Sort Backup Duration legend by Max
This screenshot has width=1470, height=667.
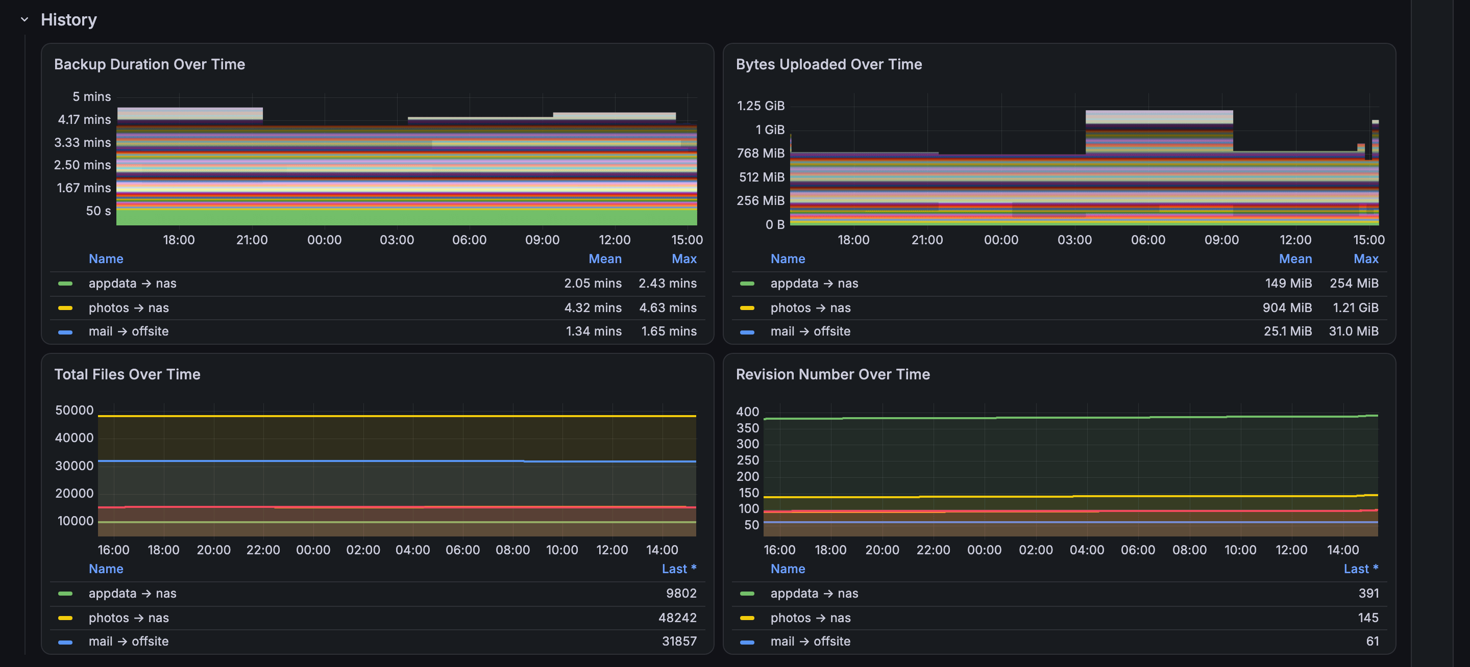pos(684,259)
